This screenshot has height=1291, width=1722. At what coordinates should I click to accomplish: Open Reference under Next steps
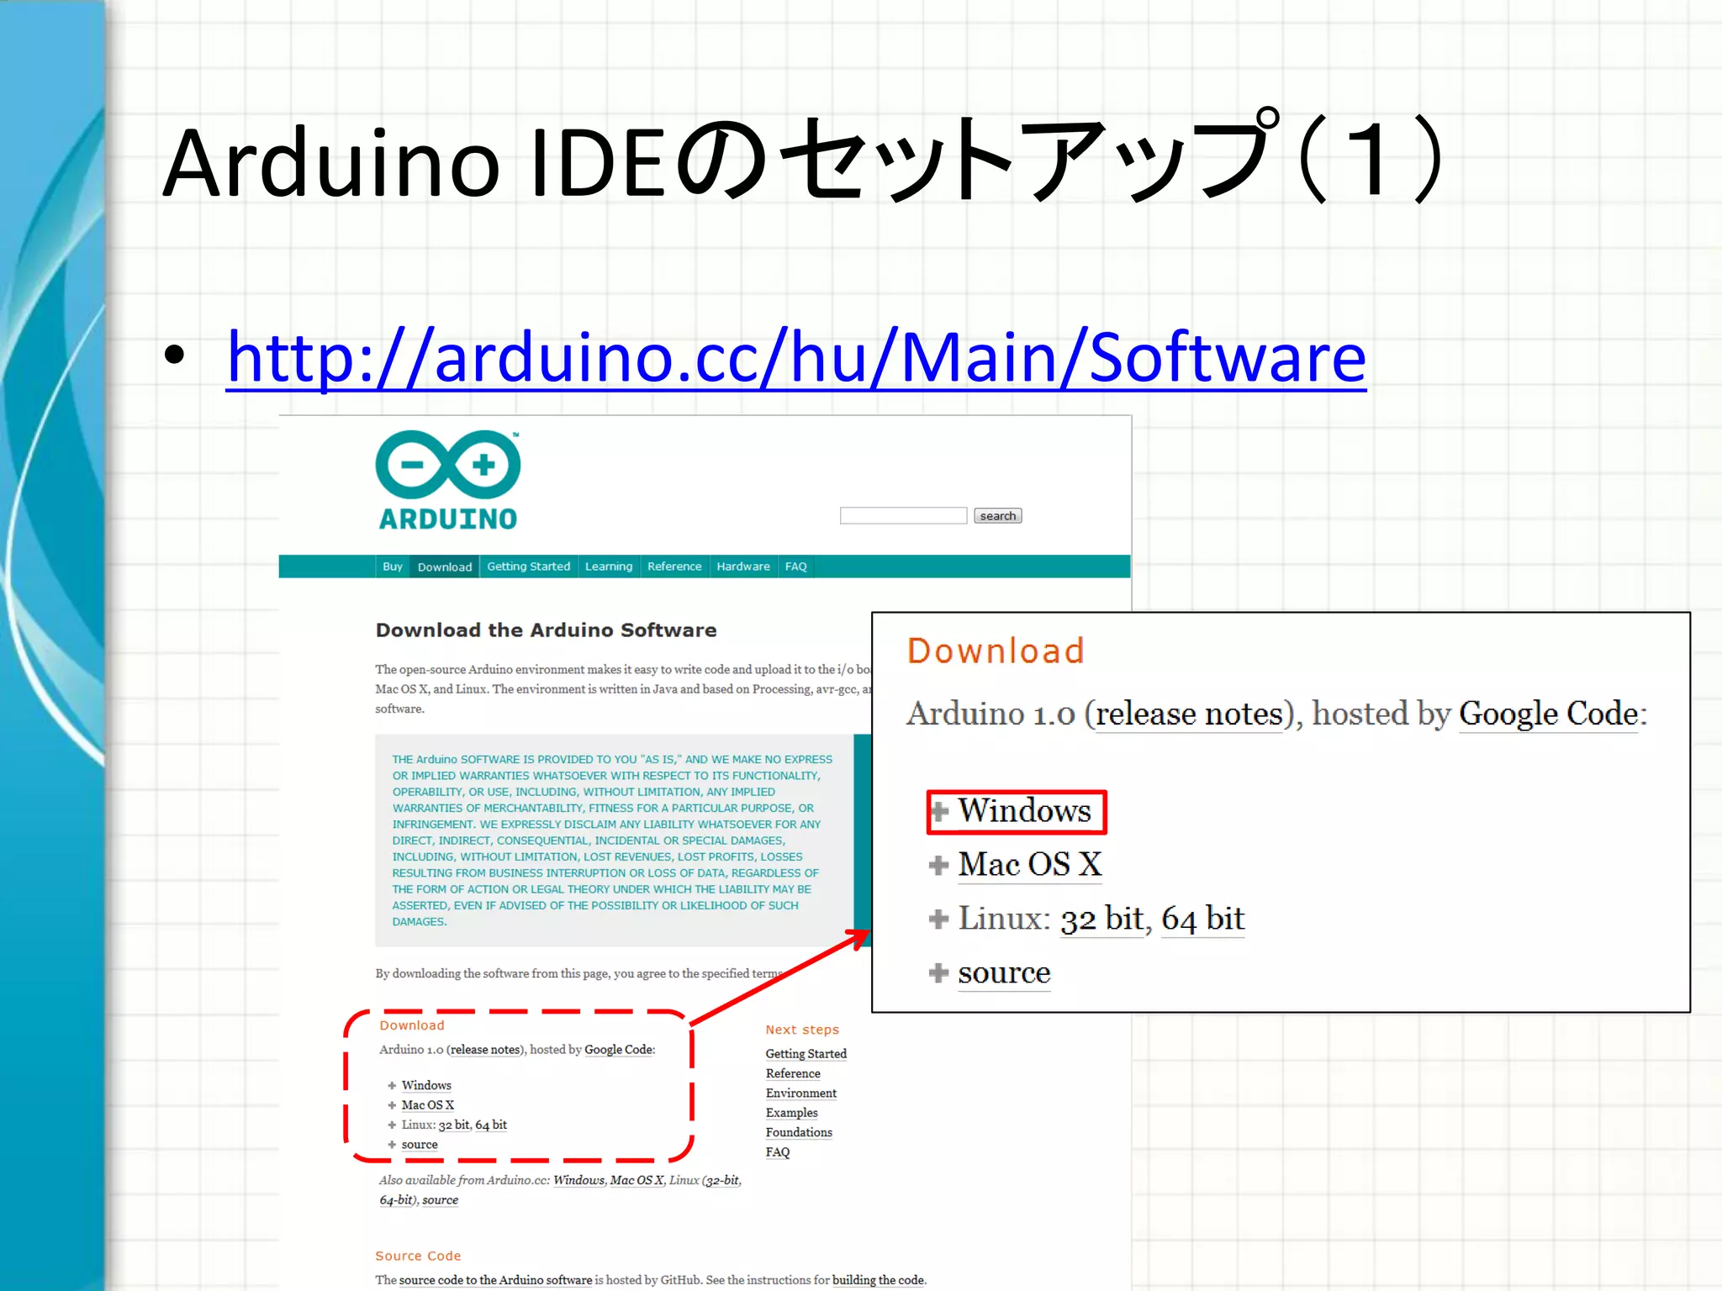pos(793,1073)
